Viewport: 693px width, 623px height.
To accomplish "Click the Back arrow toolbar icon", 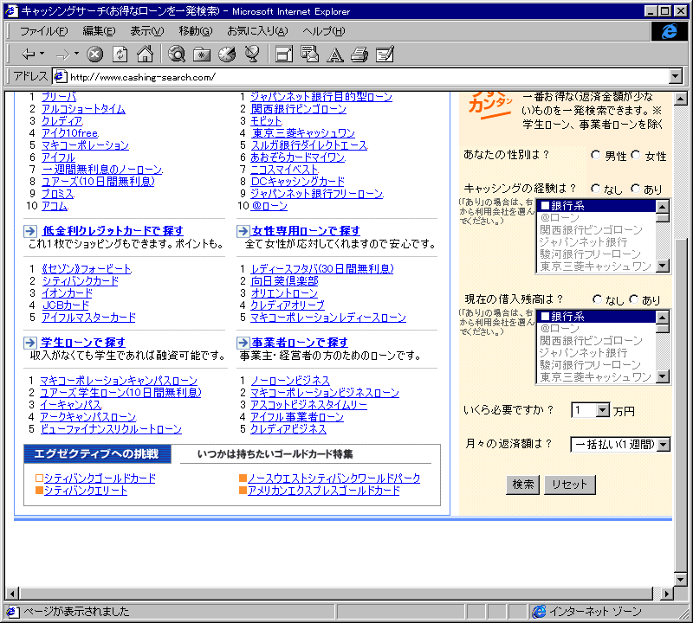I will 29,55.
